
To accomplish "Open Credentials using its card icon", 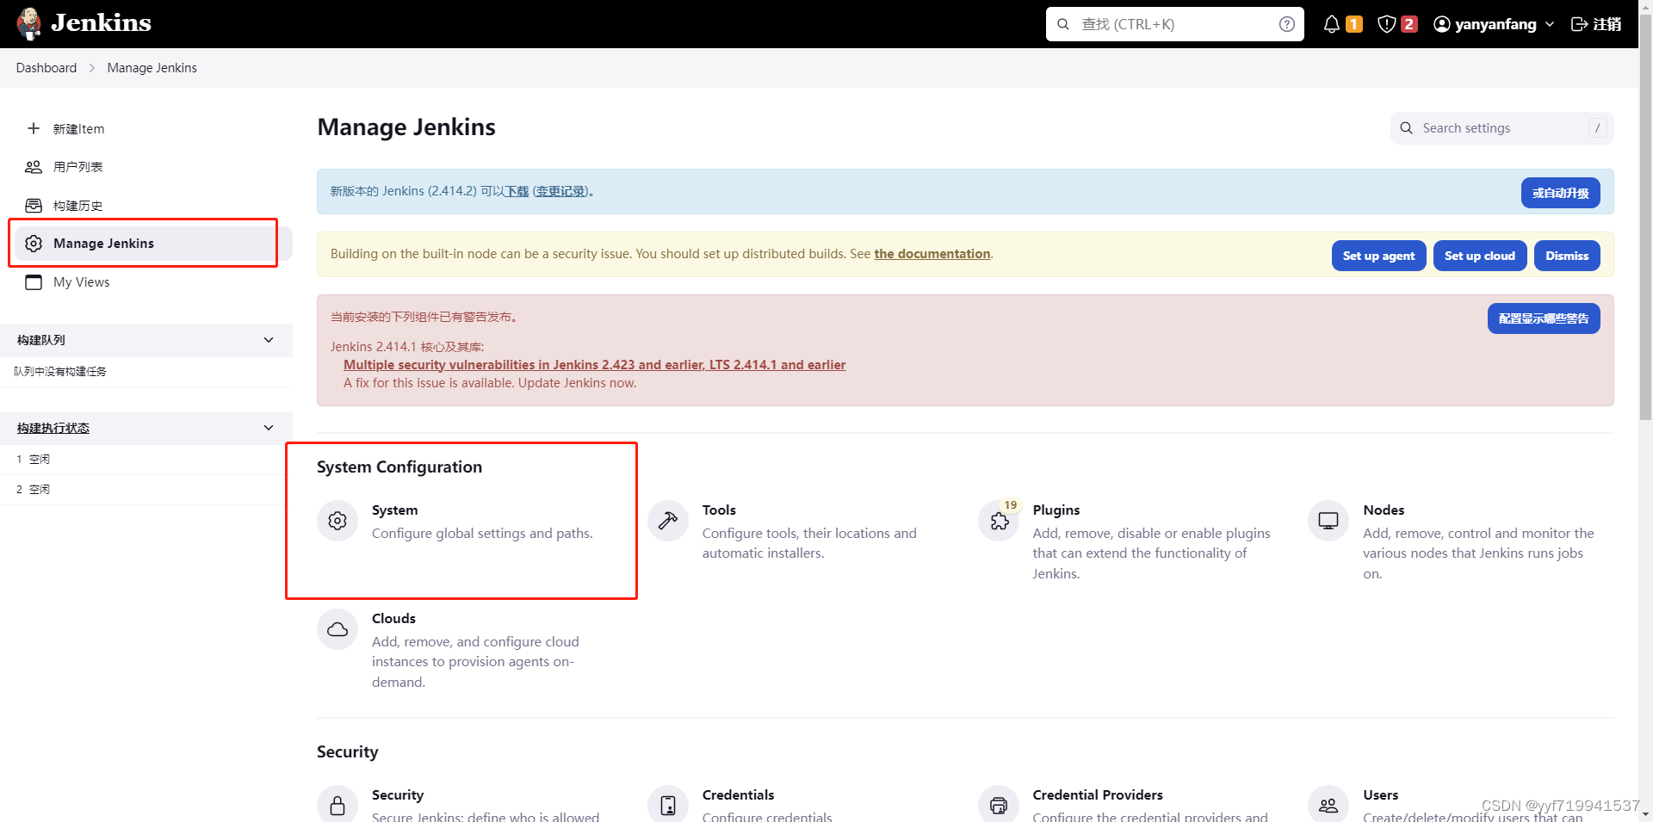I will click(667, 804).
